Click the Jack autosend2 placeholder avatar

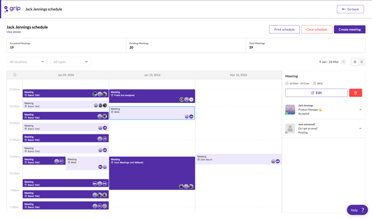(x=290, y=128)
